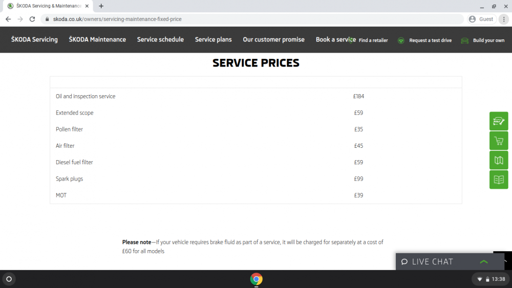Click the Oil and inspection service row

point(255,96)
